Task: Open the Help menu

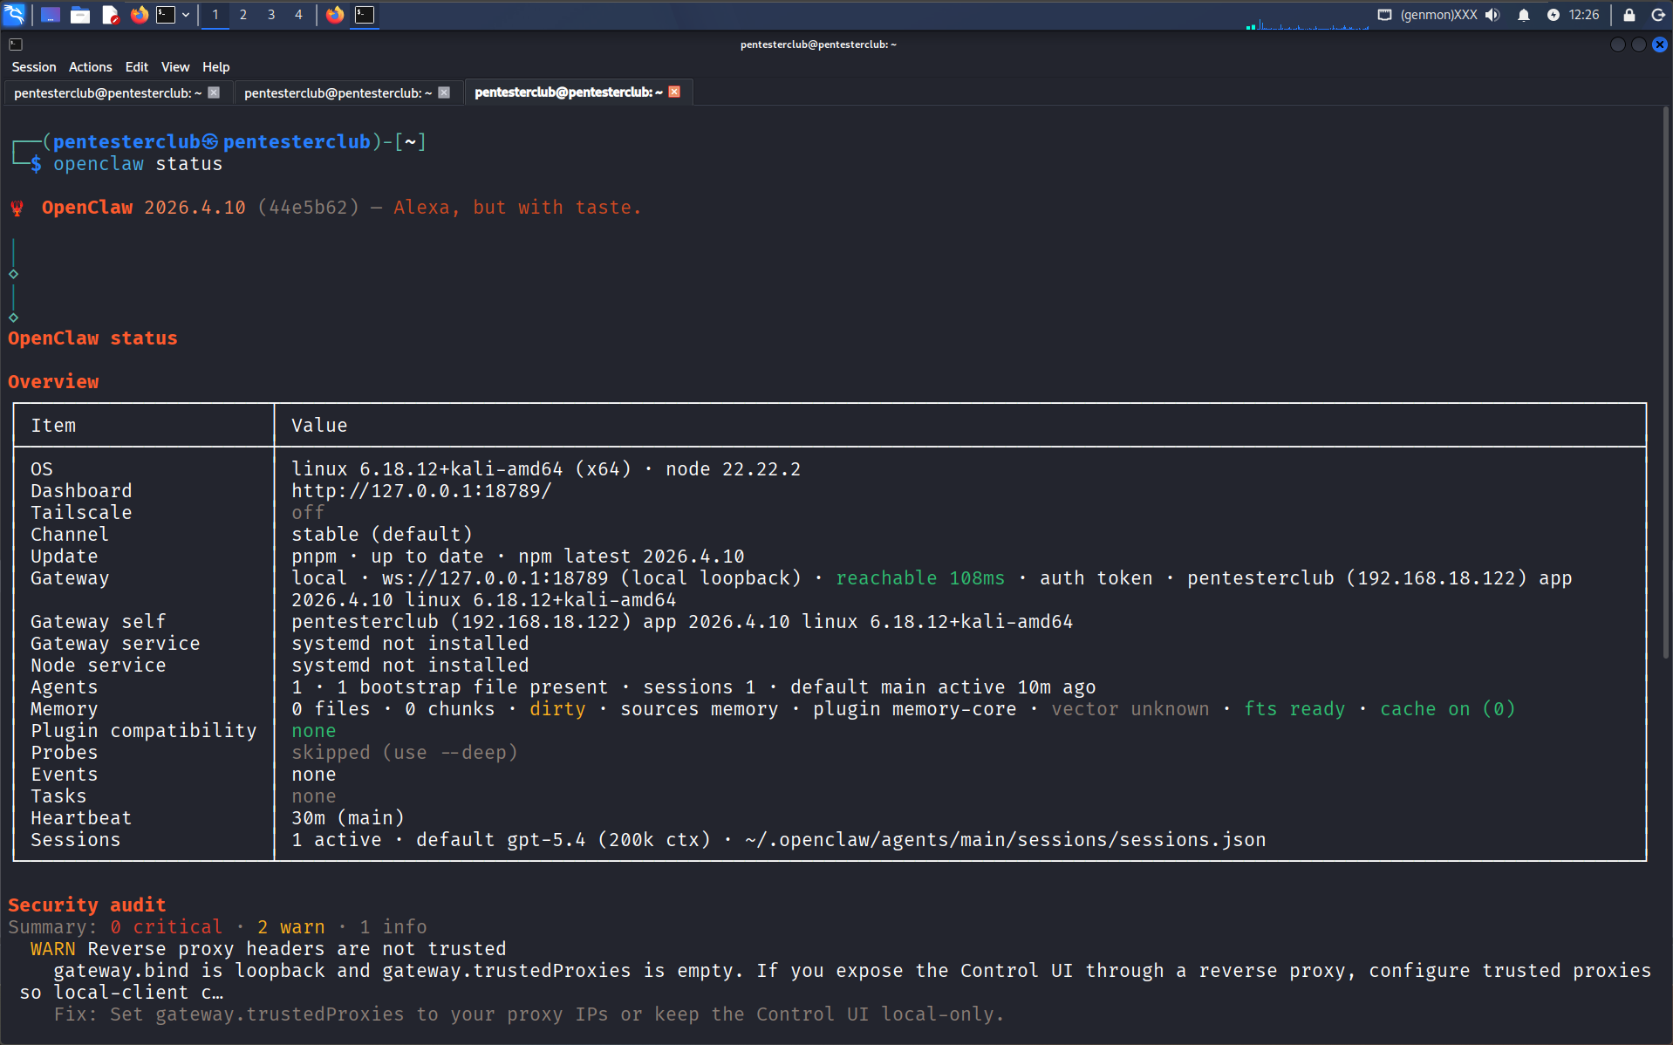Action: tap(216, 67)
